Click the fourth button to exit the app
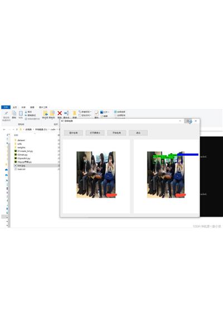Image resolution: width=223 pixels, height=334 pixels. (x=138, y=132)
